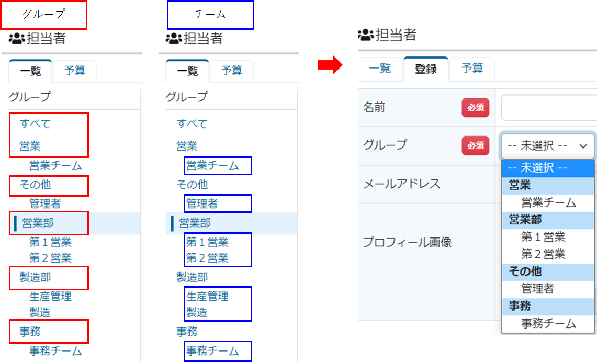Click the chevron arrow of the グループ dropdown
This screenshot has width=597, height=362.
coord(583,146)
